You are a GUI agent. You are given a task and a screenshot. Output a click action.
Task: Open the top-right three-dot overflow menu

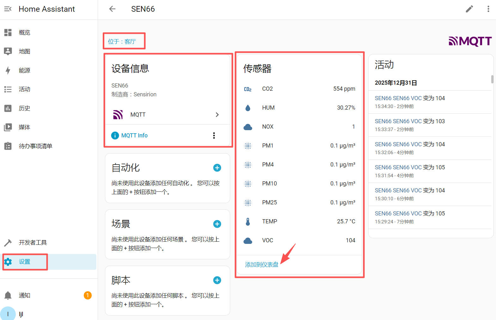click(488, 9)
